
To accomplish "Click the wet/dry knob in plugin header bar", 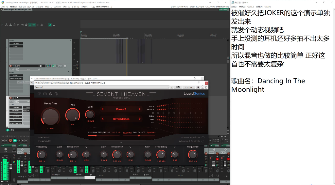I will point(203,87).
